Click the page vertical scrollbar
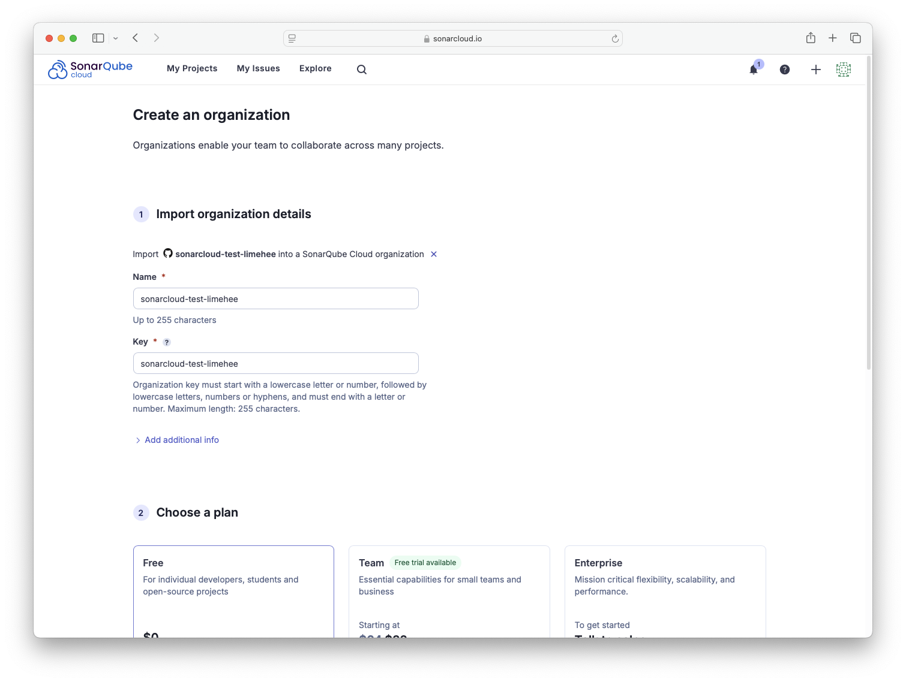Image resolution: width=906 pixels, height=682 pixels. [869, 213]
